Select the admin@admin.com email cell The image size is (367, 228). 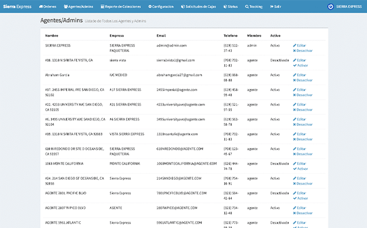(171, 45)
